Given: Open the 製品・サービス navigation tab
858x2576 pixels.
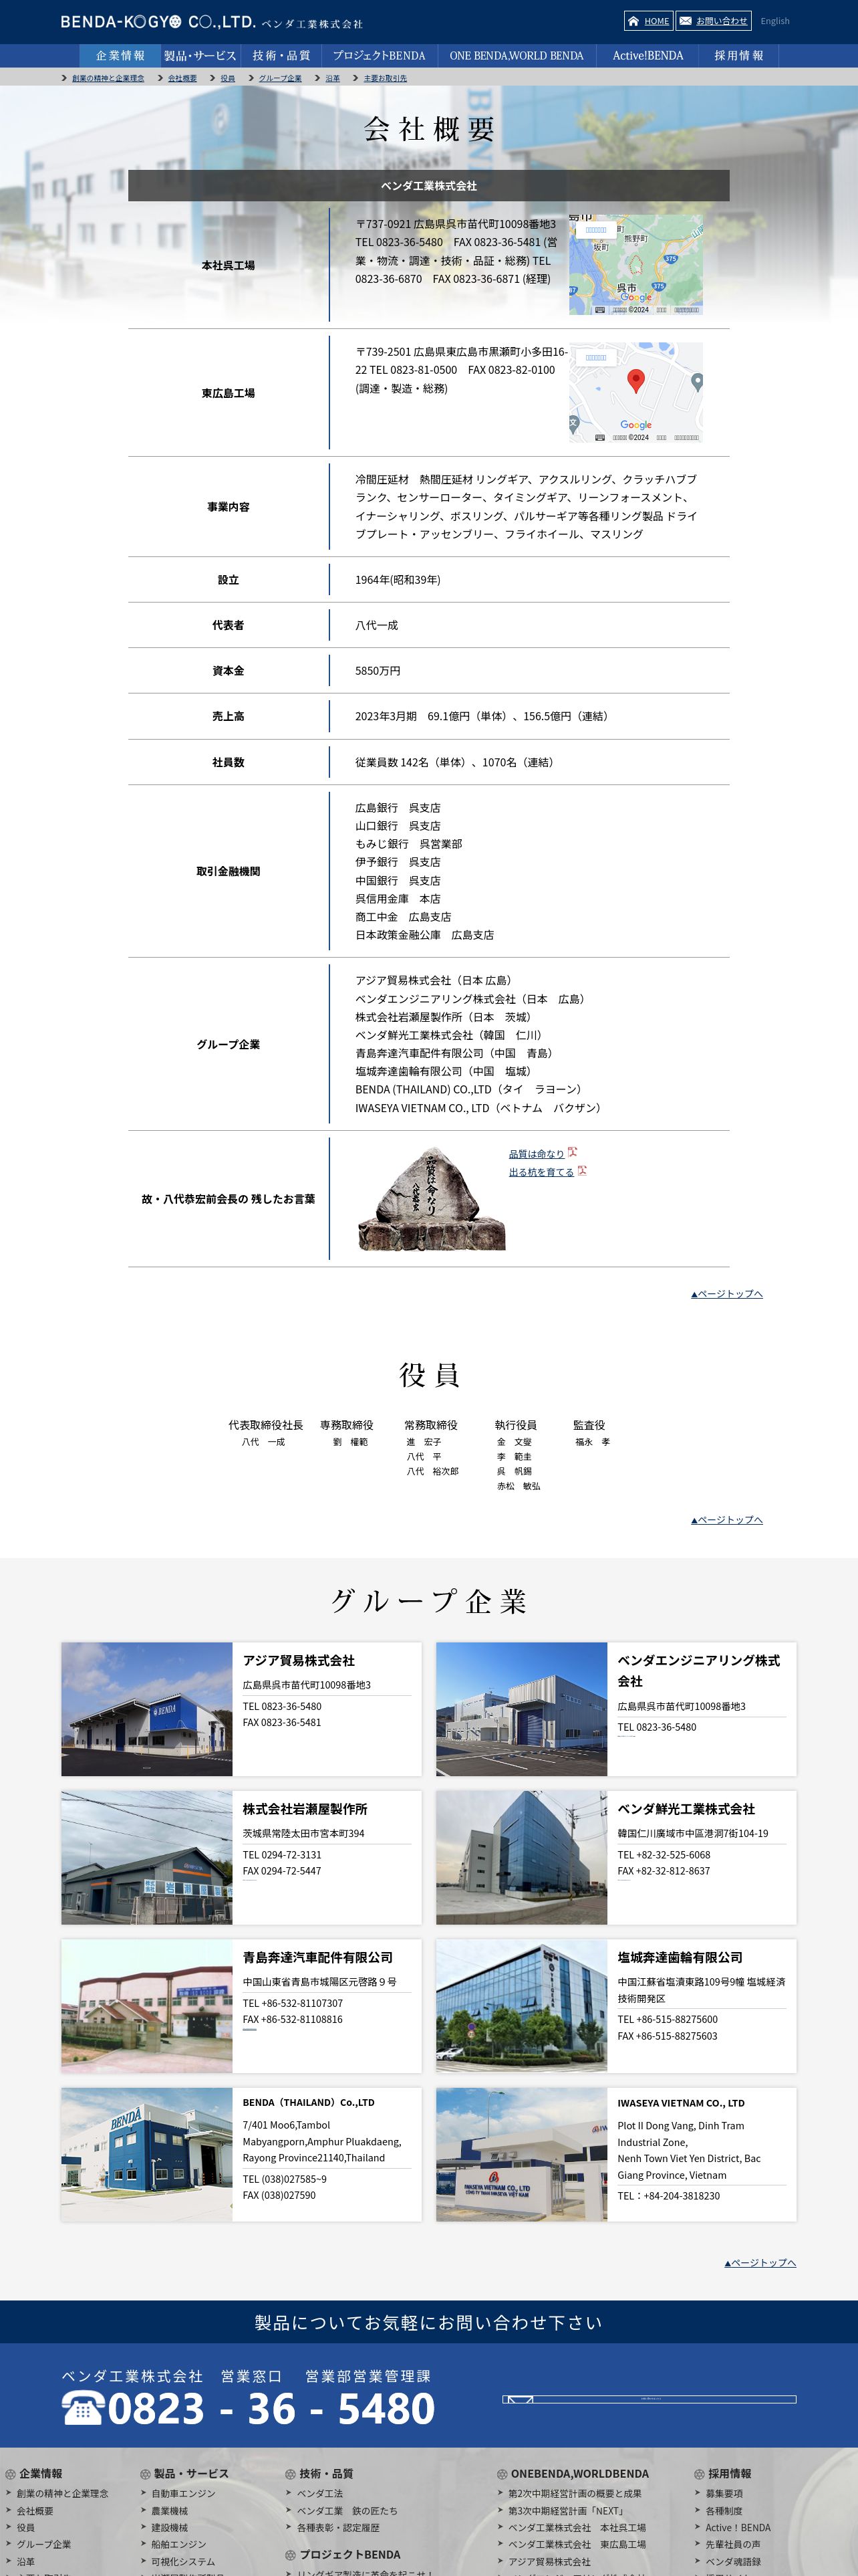Looking at the screenshot, I should point(200,56).
